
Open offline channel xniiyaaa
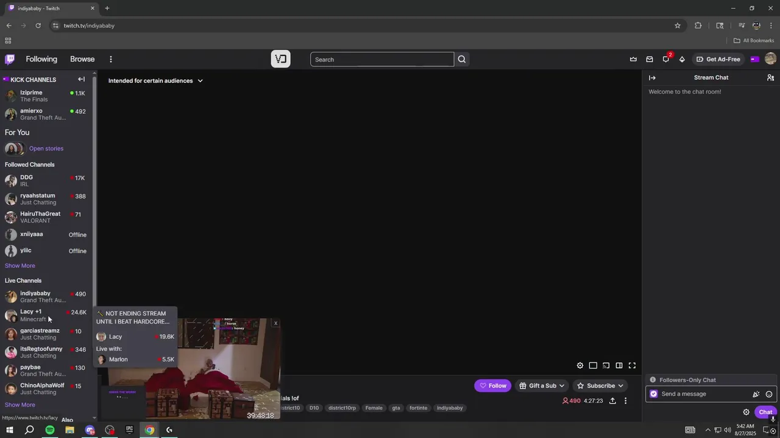point(46,234)
